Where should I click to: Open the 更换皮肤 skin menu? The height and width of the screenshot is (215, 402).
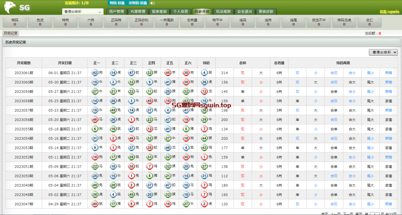[x=267, y=12]
